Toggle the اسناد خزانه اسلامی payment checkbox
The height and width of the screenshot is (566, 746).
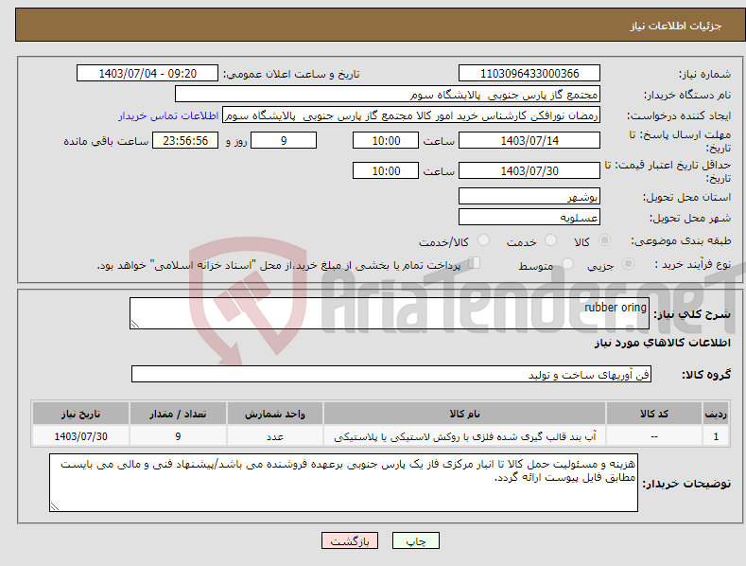pos(475,262)
